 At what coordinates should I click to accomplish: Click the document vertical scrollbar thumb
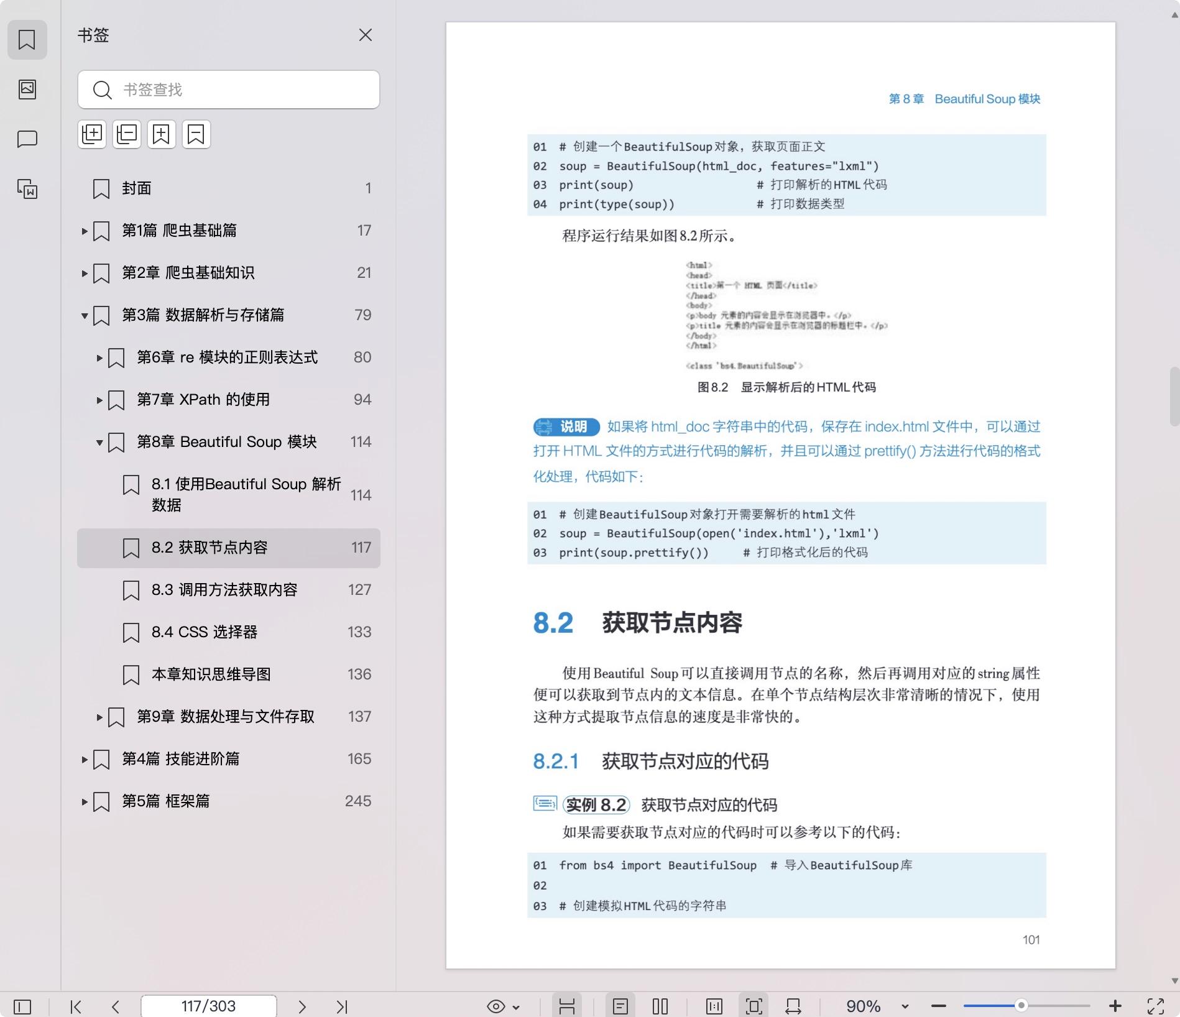(x=1174, y=397)
